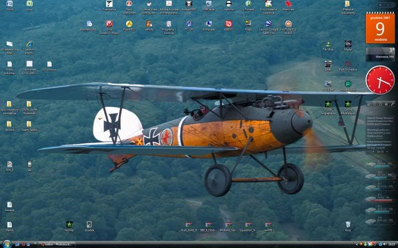
Task: Click the Warszawa weather gadget
Action: click(x=380, y=54)
